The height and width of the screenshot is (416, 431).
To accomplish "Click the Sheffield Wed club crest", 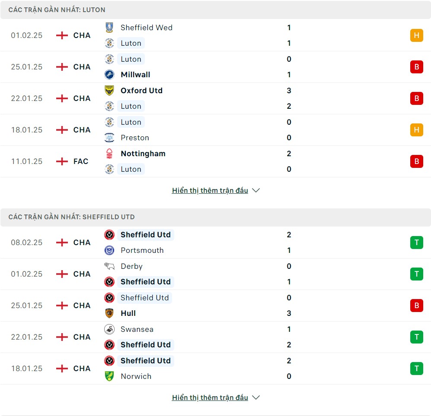I will click(109, 28).
